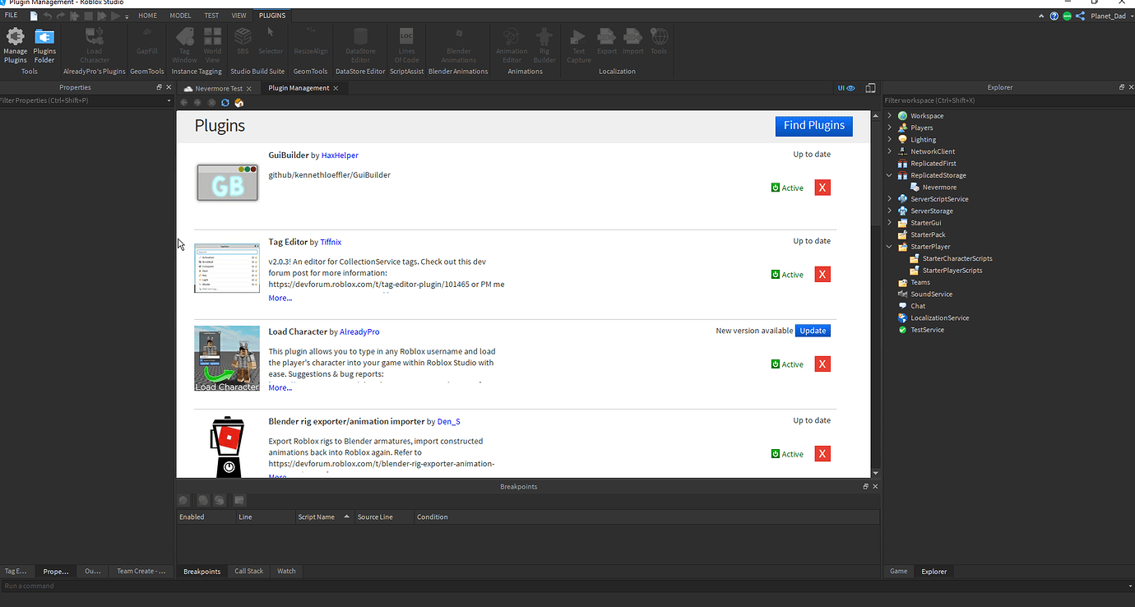The image size is (1135, 607).
Task: Click More under Tag Editor description
Action: click(x=280, y=298)
